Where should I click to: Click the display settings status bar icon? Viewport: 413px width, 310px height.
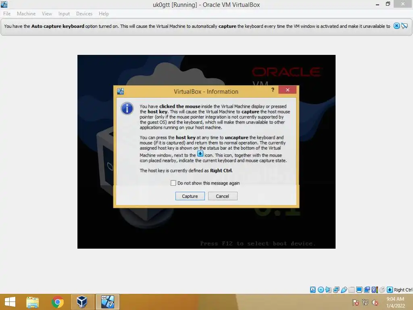pos(359,290)
